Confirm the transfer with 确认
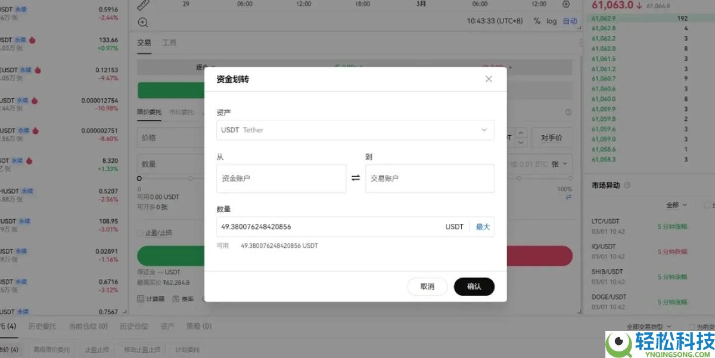Screen dimensions: 715x358 (474, 287)
